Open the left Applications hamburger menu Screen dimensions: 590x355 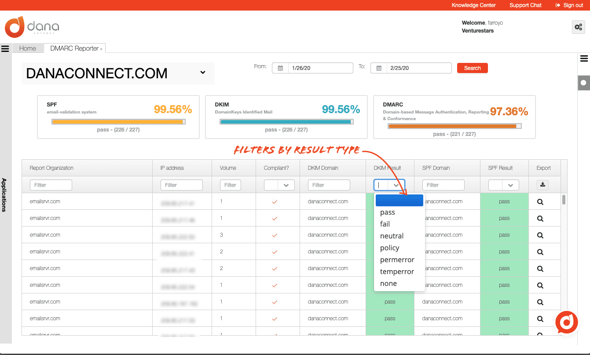coord(5,48)
